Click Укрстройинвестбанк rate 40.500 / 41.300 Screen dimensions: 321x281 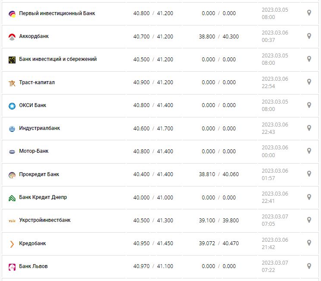(x=153, y=221)
